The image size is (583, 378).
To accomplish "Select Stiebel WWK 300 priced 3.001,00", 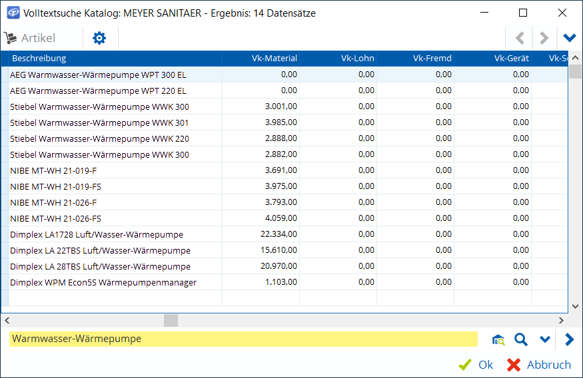I will click(x=285, y=106).
